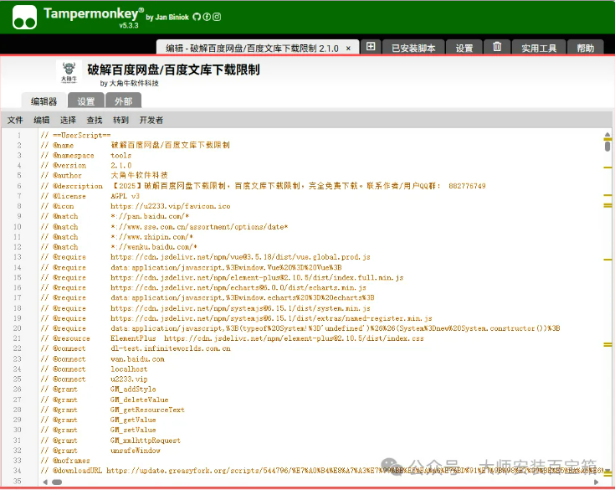
Task: Open the Instagram icon link in header
Action: (x=217, y=17)
